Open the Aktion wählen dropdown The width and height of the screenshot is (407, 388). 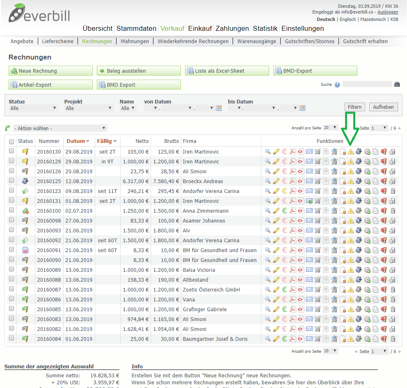[60, 128]
